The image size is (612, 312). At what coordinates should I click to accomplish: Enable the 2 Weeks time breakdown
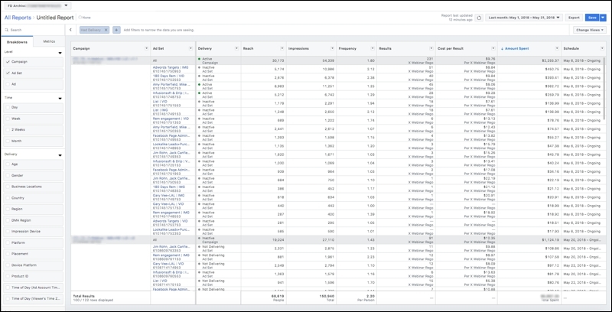click(8, 130)
